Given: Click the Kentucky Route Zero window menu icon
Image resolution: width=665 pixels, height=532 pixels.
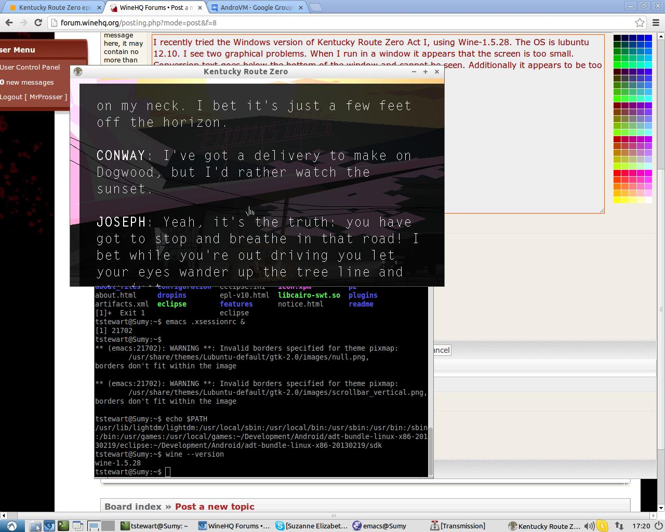Looking at the screenshot, I should [78, 72].
